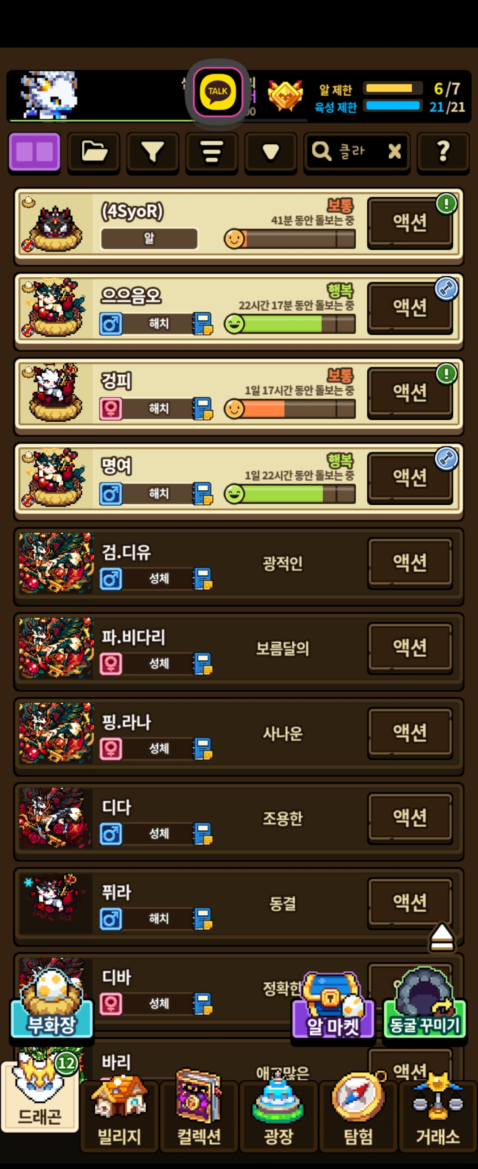The width and height of the screenshot is (478, 1169).
Task: Expand the down-arrow dropdown in toolbar
Action: pos(270,152)
